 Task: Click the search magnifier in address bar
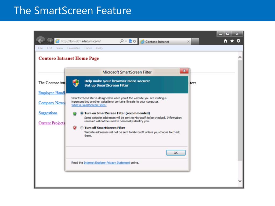(x=122, y=41)
